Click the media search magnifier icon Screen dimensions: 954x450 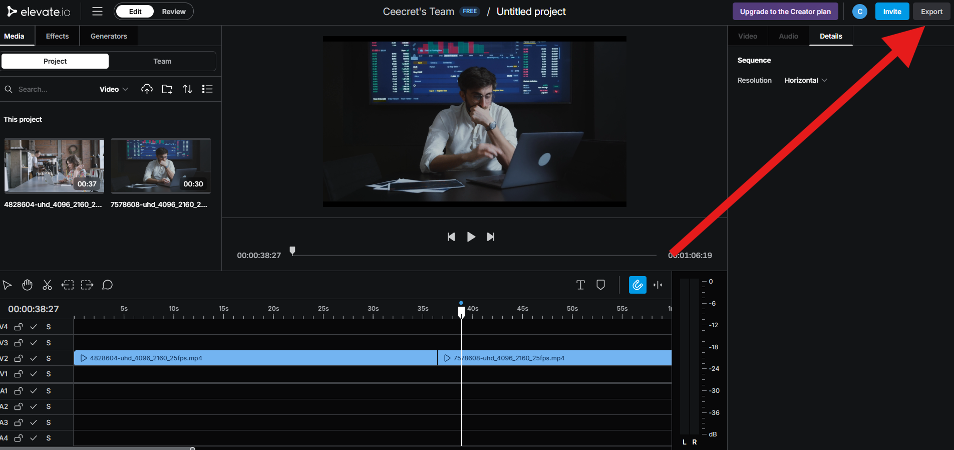[x=9, y=89]
